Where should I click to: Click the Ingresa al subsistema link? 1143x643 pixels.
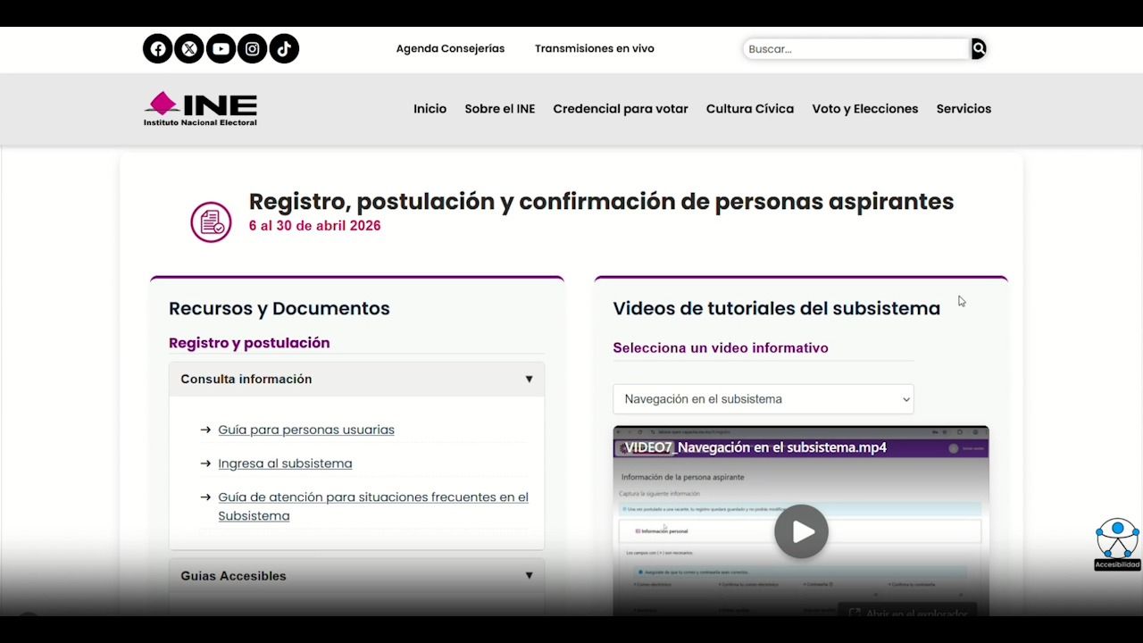pos(285,463)
